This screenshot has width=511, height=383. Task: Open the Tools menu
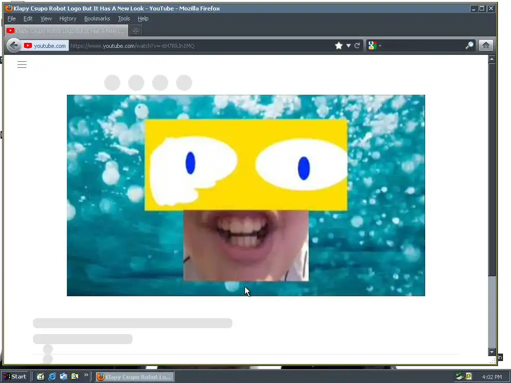pos(124,18)
